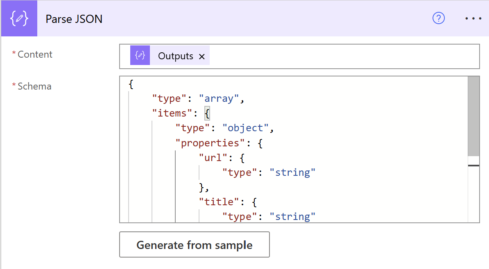This screenshot has height=269, width=489.
Task: Open the ellipsis more options menu
Action: 473,19
